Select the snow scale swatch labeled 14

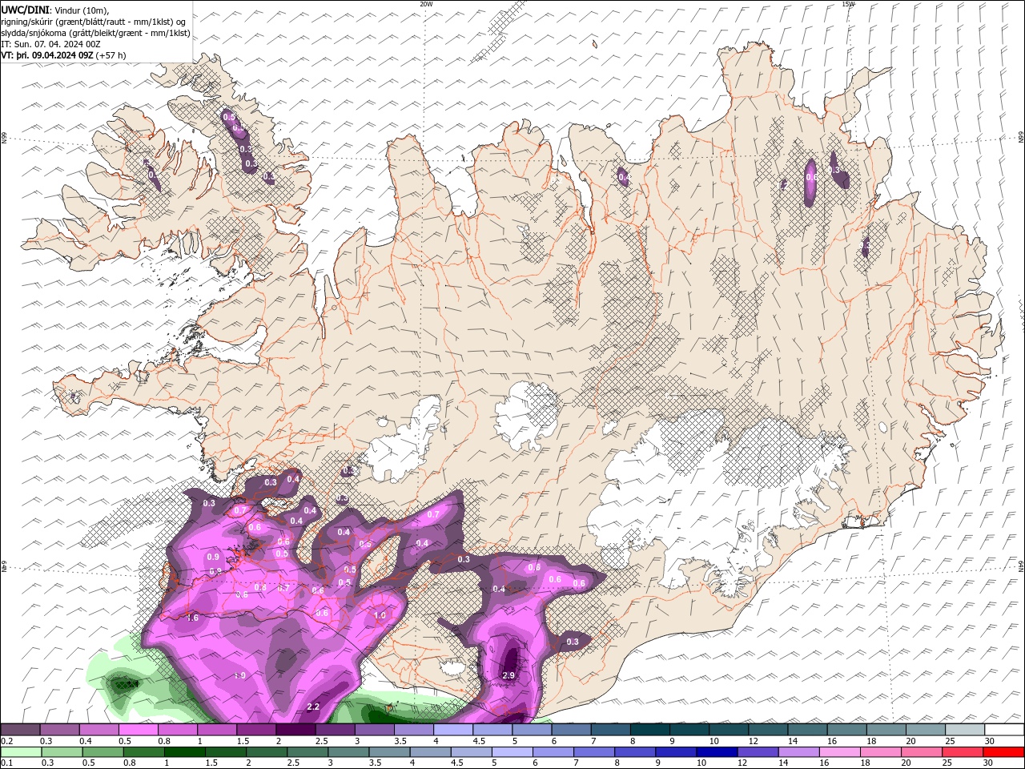pyautogui.click(x=806, y=730)
